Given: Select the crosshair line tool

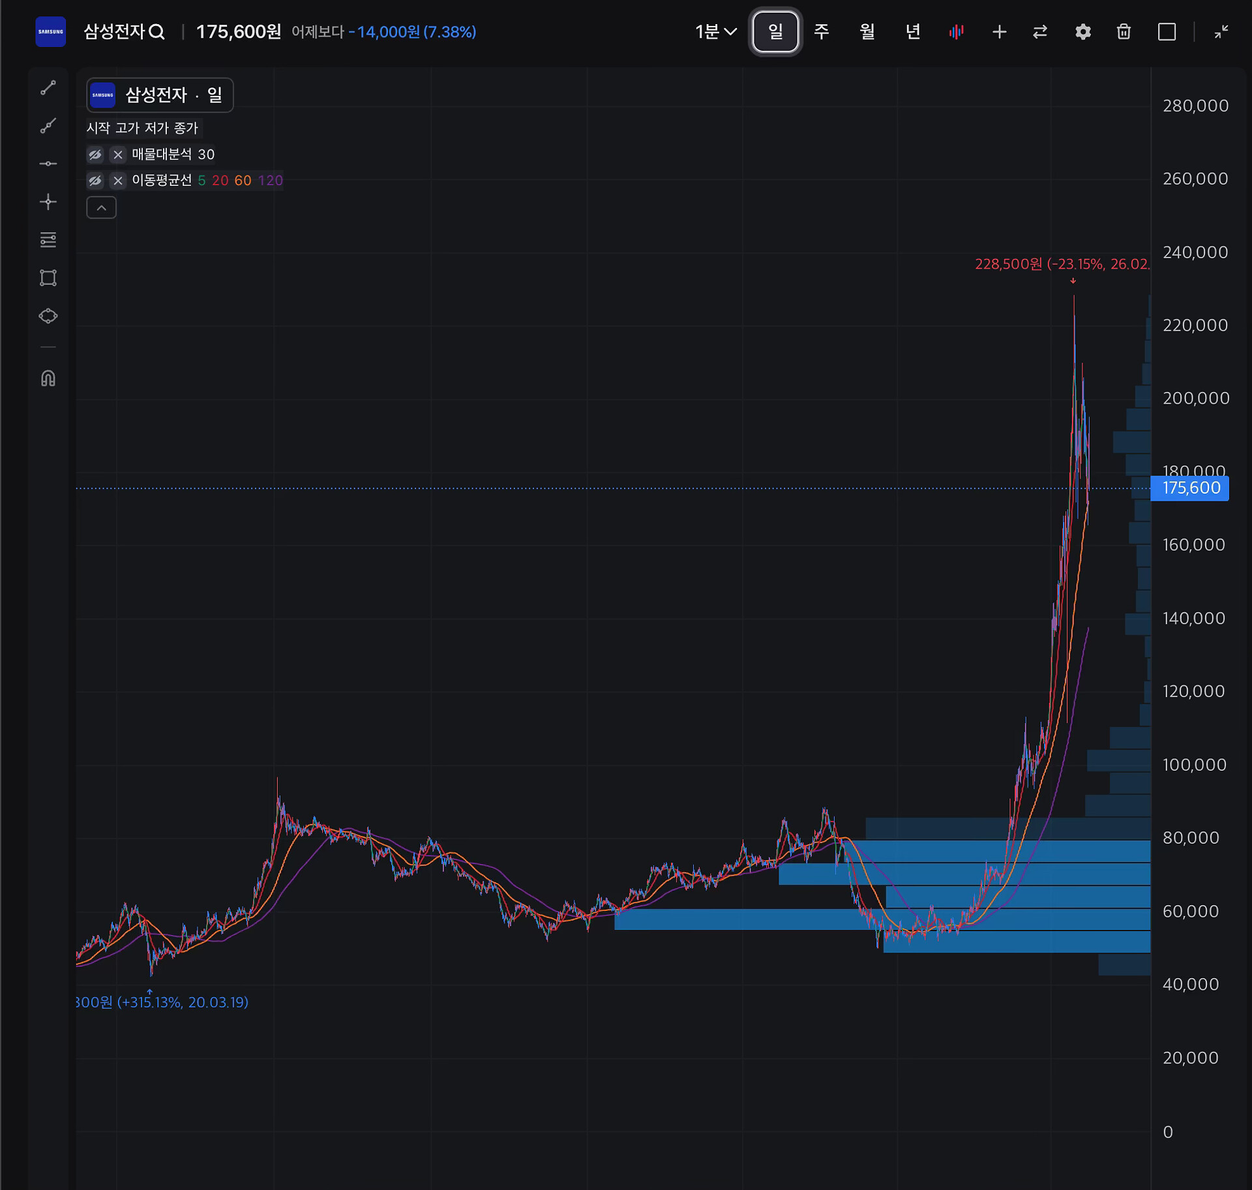Looking at the screenshot, I should tap(48, 201).
